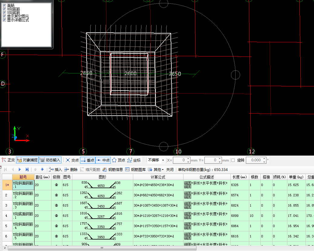Click the 2600 dimension label
Image resolution: width=314 pixels, height=251 pixels.
pyautogui.click(x=131, y=73)
